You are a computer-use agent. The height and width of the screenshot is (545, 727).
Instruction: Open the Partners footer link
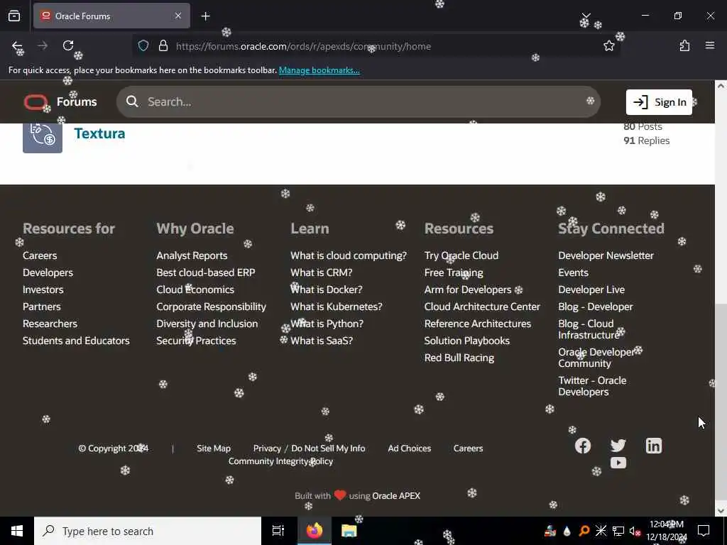(x=42, y=307)
